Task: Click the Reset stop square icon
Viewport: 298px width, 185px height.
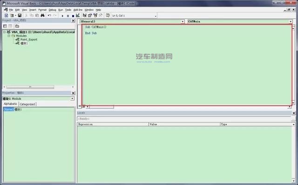Action: tap(73, 16)
